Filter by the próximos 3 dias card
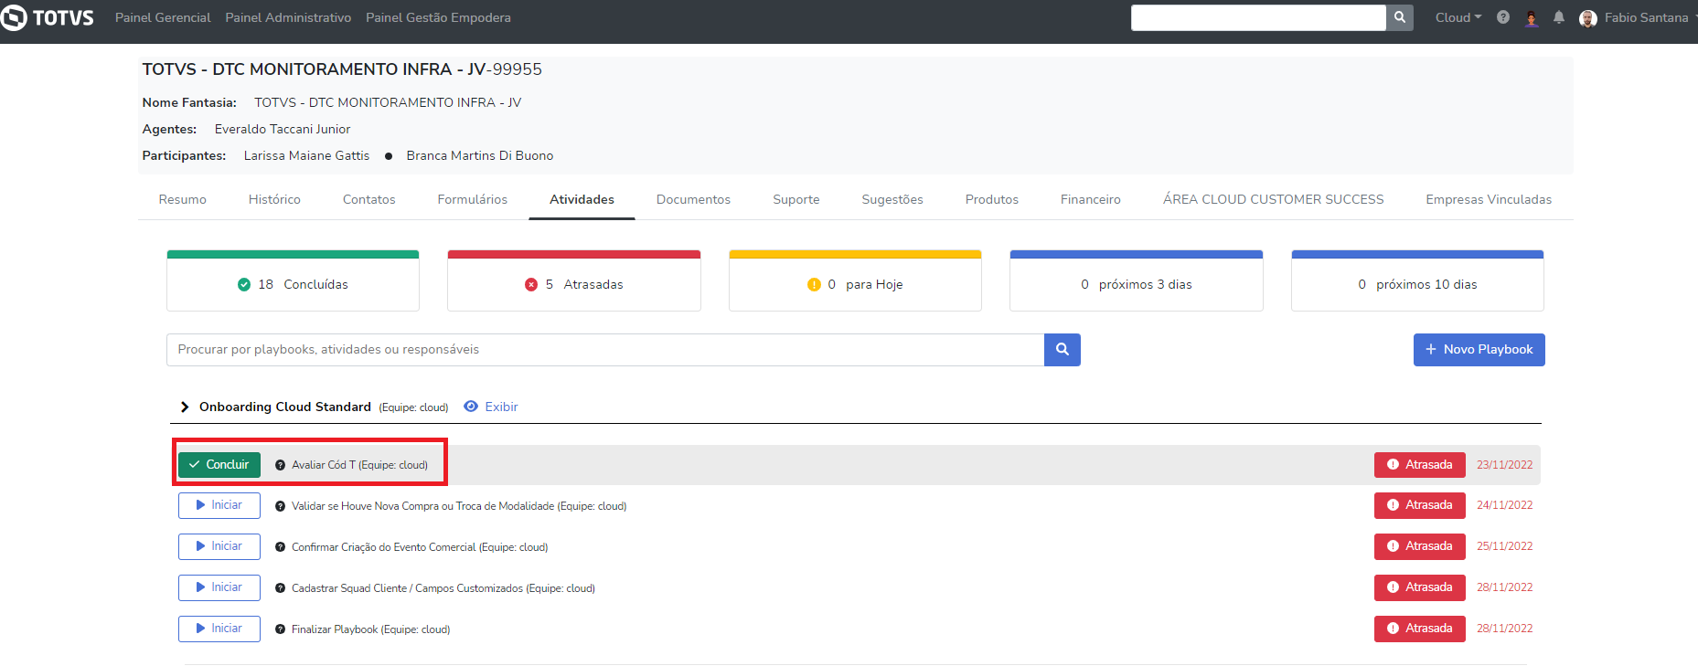 1137,280
